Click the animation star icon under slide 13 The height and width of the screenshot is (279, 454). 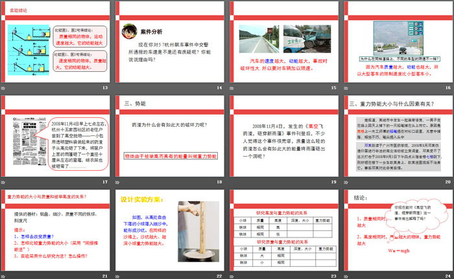pos(4,87)
